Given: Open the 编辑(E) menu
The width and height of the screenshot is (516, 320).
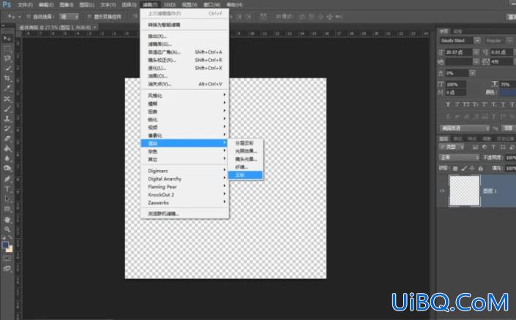Looking at the screenshot, I should click(x=45, y=4).
